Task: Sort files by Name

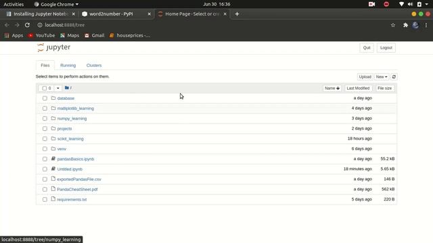Action: (x=332, y=88)
